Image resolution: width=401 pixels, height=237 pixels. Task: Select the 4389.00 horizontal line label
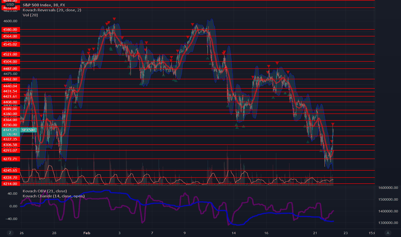[x=10, y=109]
